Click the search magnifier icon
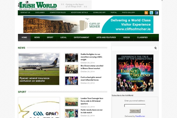Screen dimensions: 177x118 point(155,48)
